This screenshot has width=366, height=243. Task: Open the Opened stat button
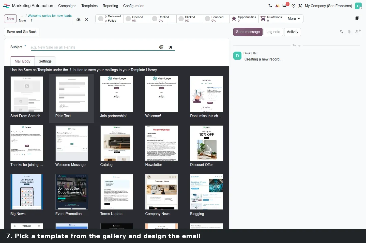pos(137,19)
